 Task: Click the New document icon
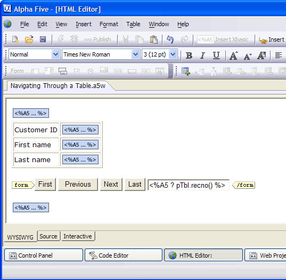[x=15, y=39]
